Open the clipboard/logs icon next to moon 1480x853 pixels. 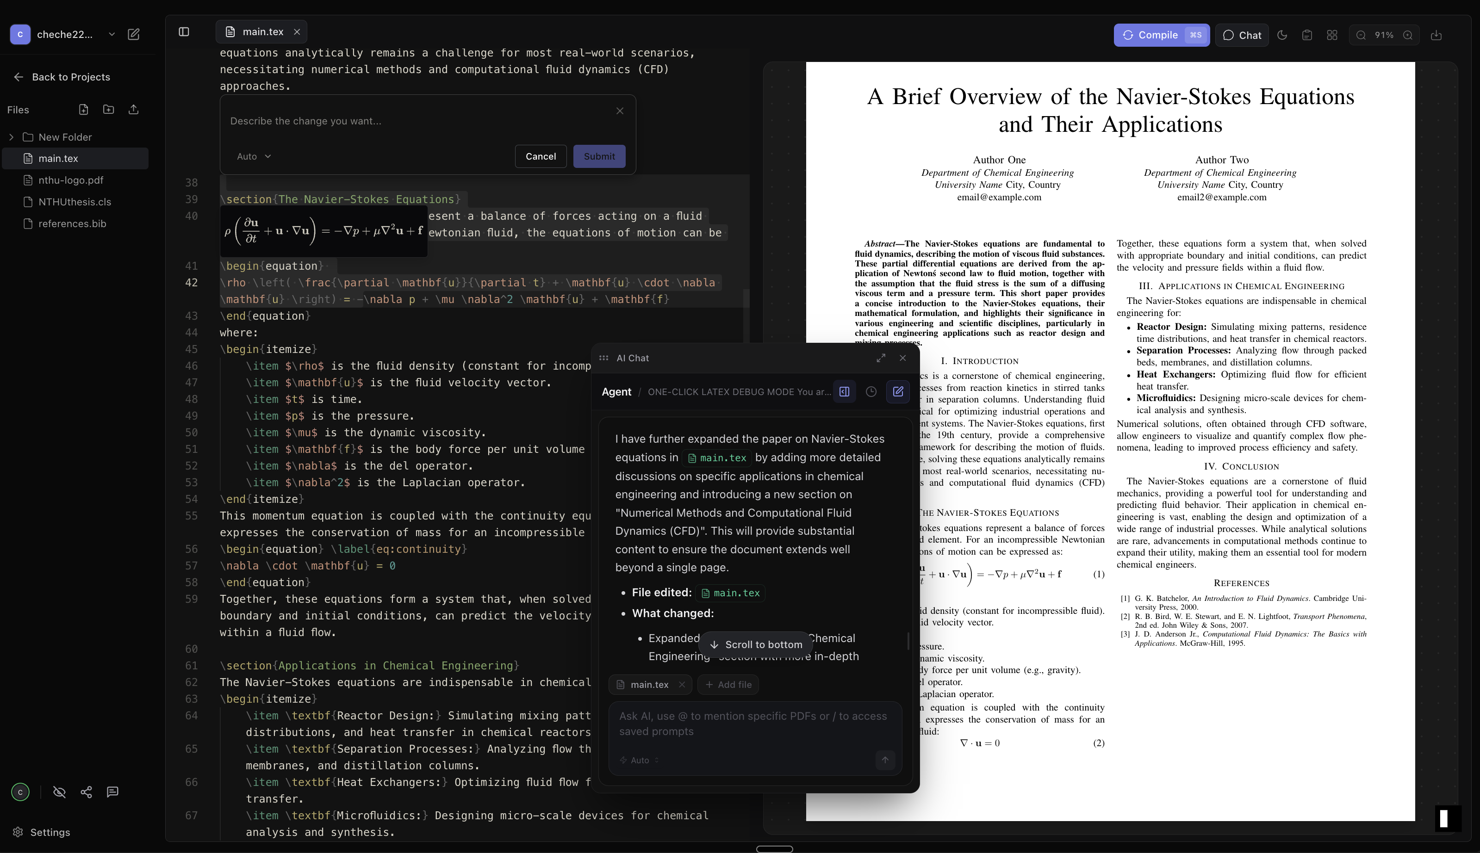1306,35
